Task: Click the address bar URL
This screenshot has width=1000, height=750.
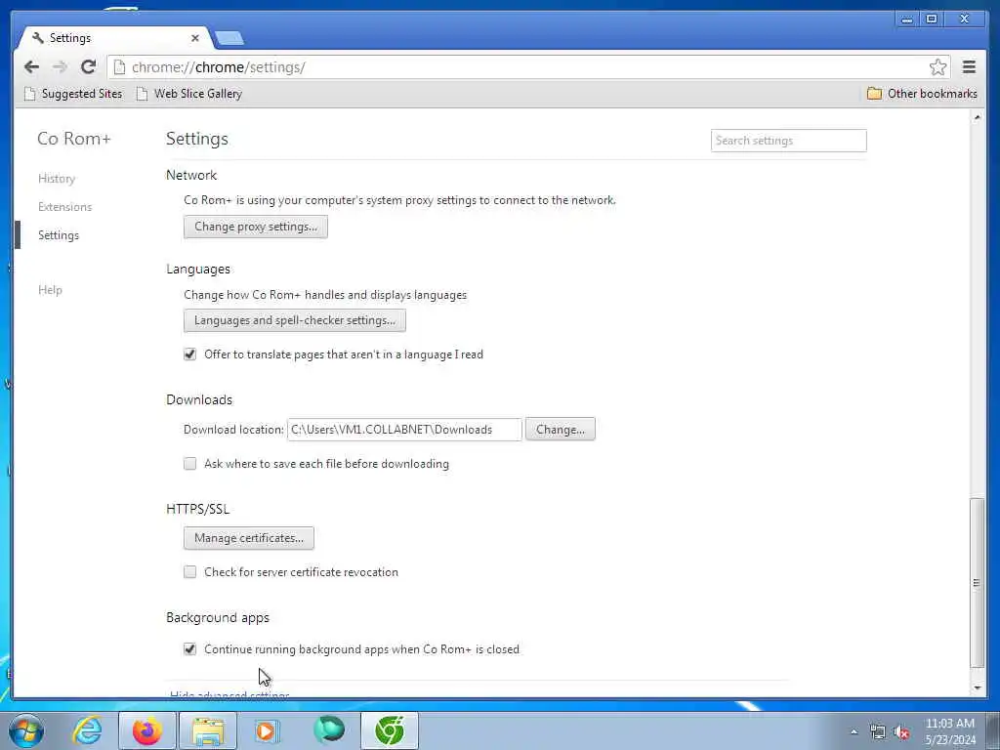Action: click(x=218, y=67)
